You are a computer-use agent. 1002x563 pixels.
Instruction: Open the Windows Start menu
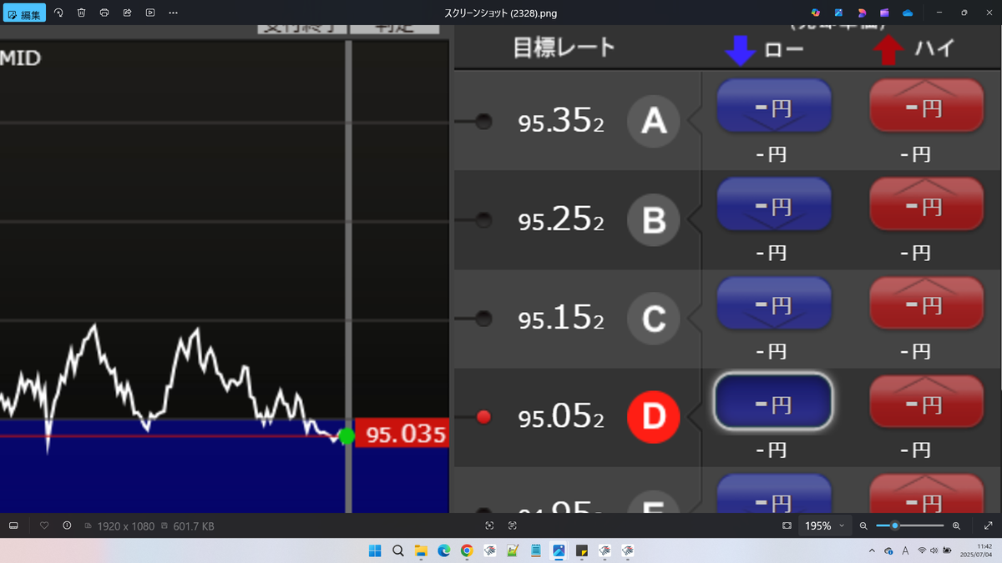375,550
